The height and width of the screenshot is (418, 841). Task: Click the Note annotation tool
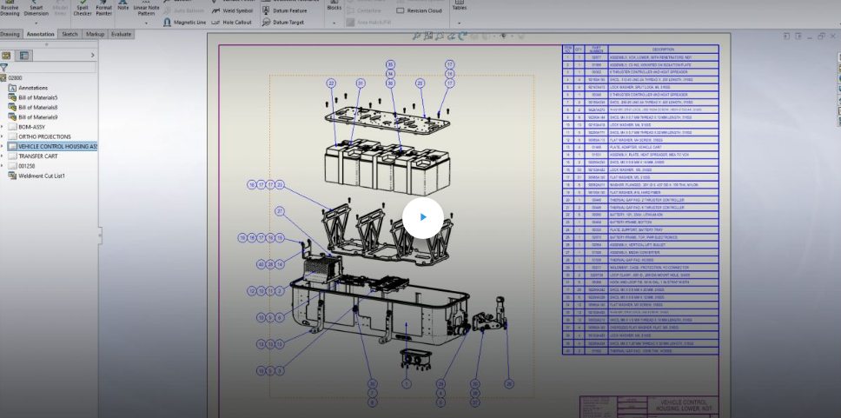(123, 7)
